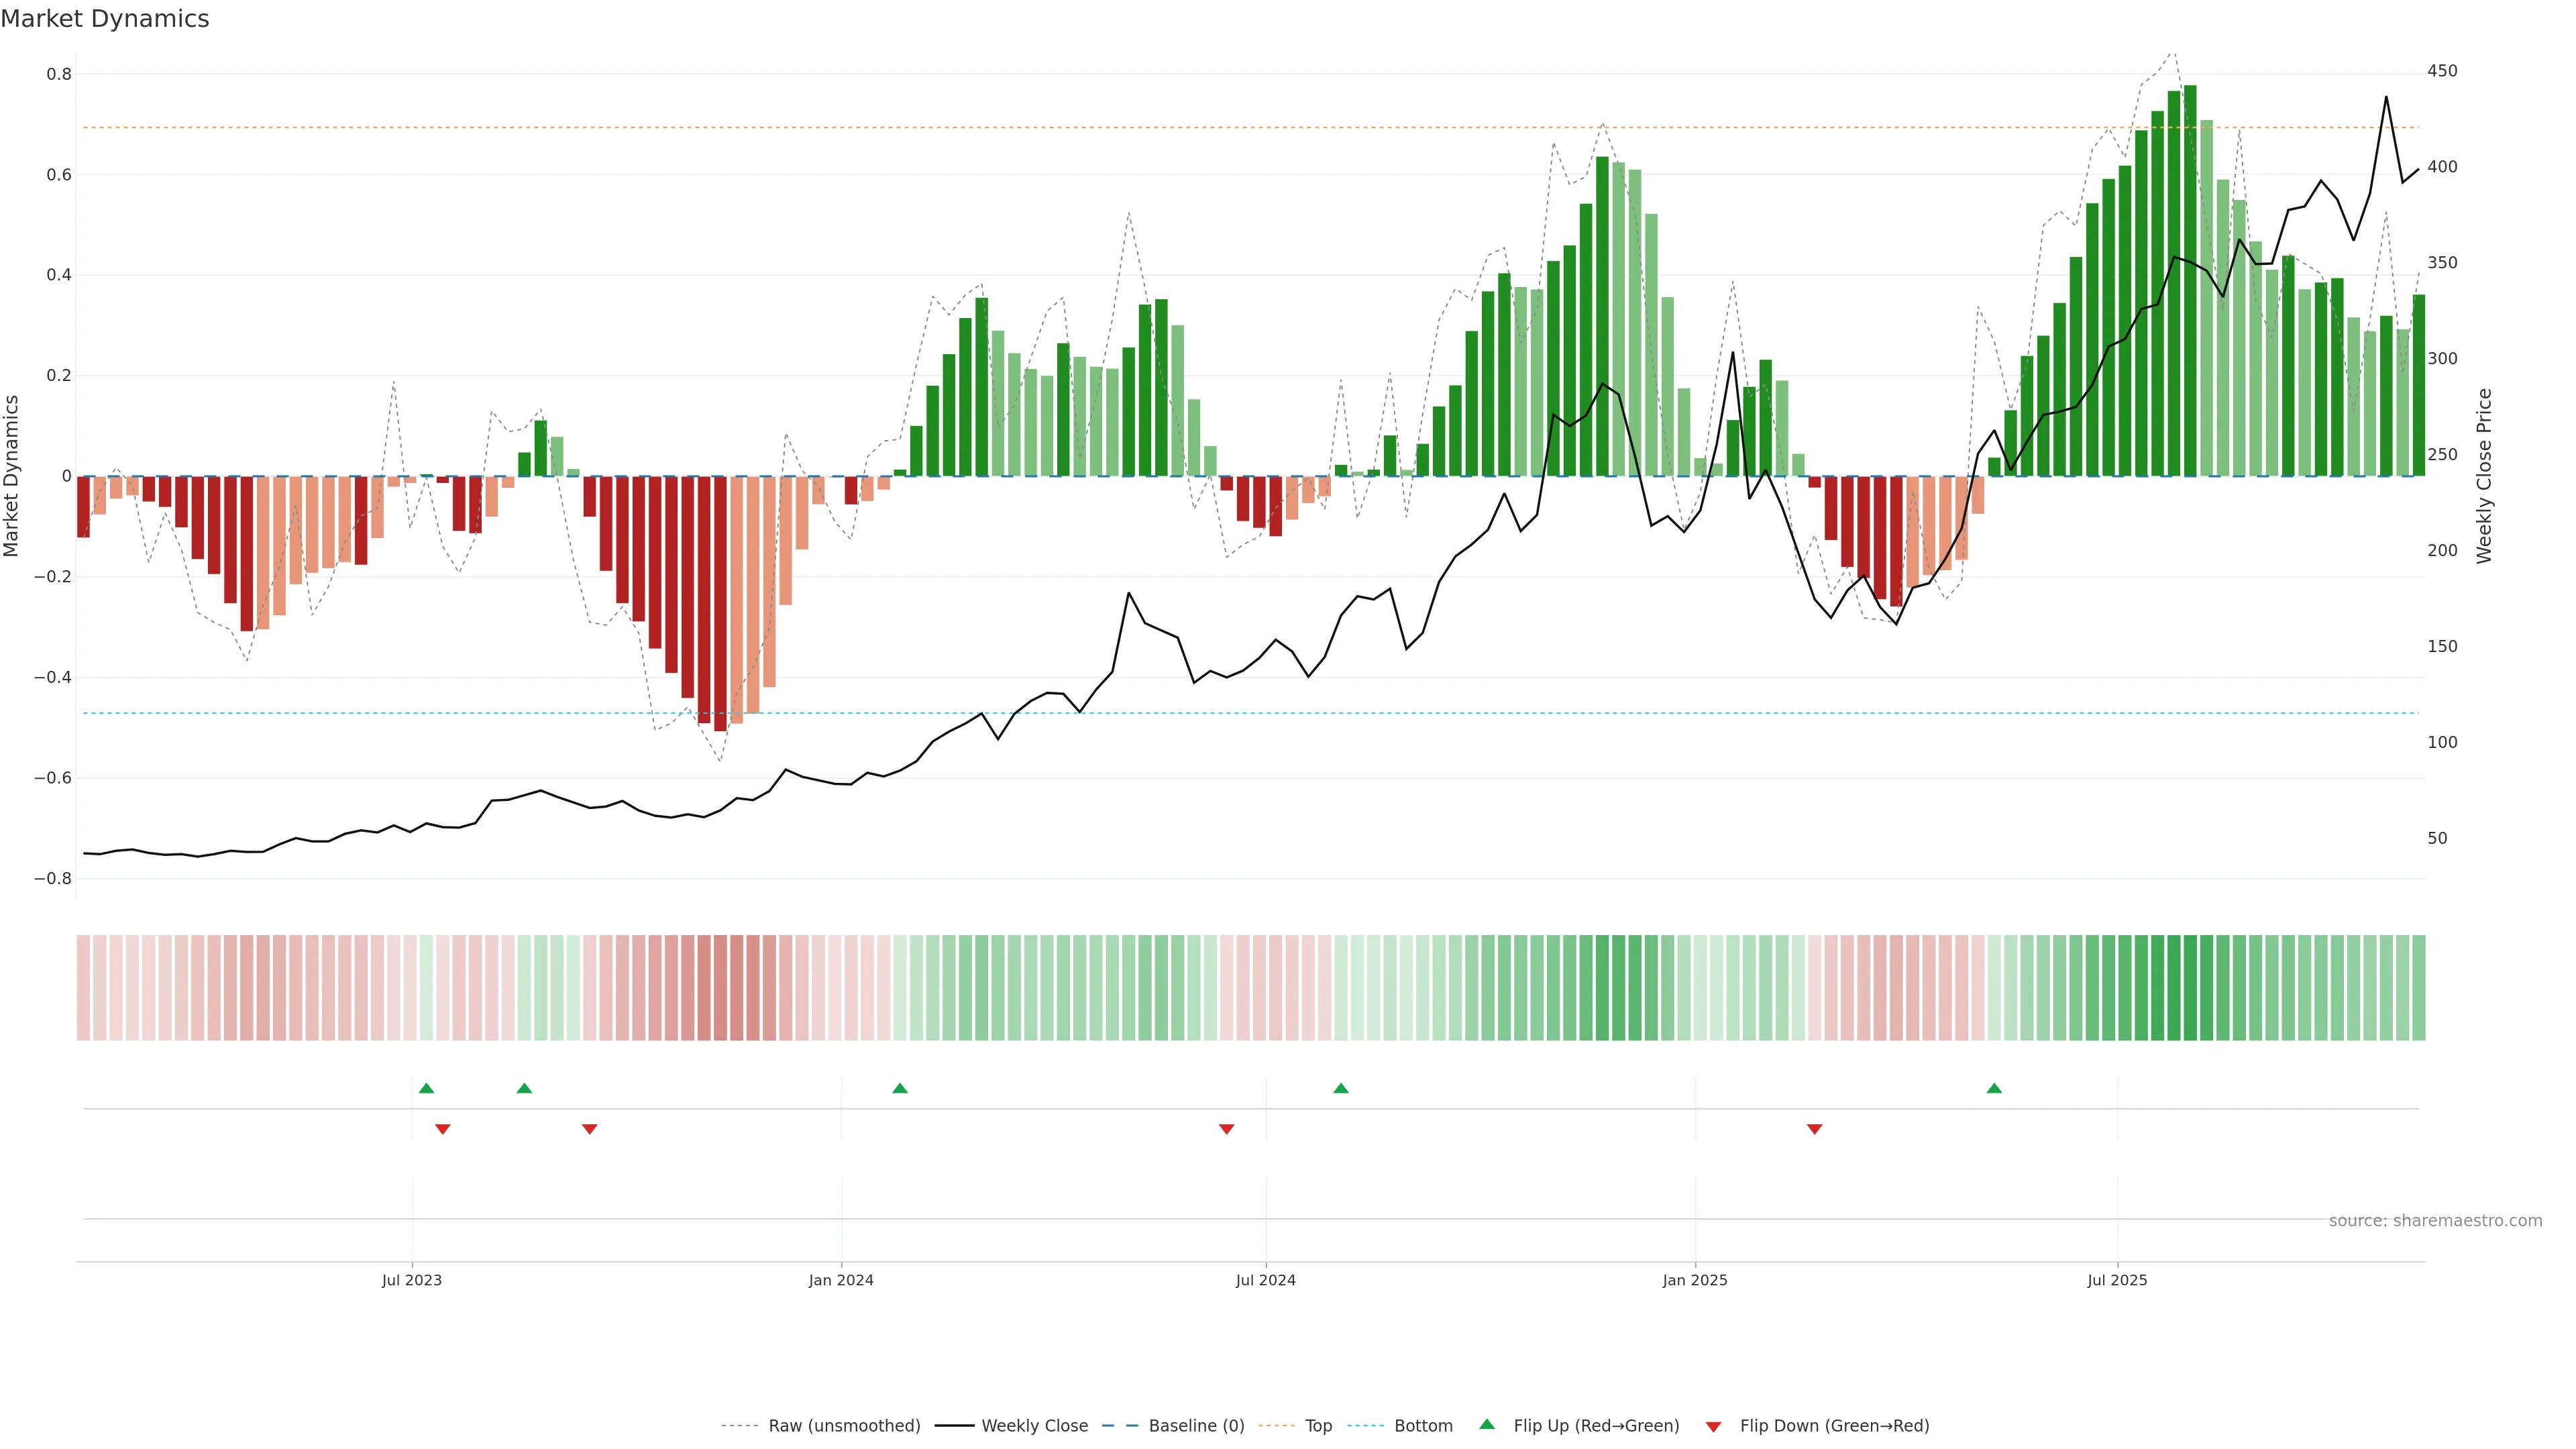Click the 450 tick on the price axis

tap(2442, 71)
